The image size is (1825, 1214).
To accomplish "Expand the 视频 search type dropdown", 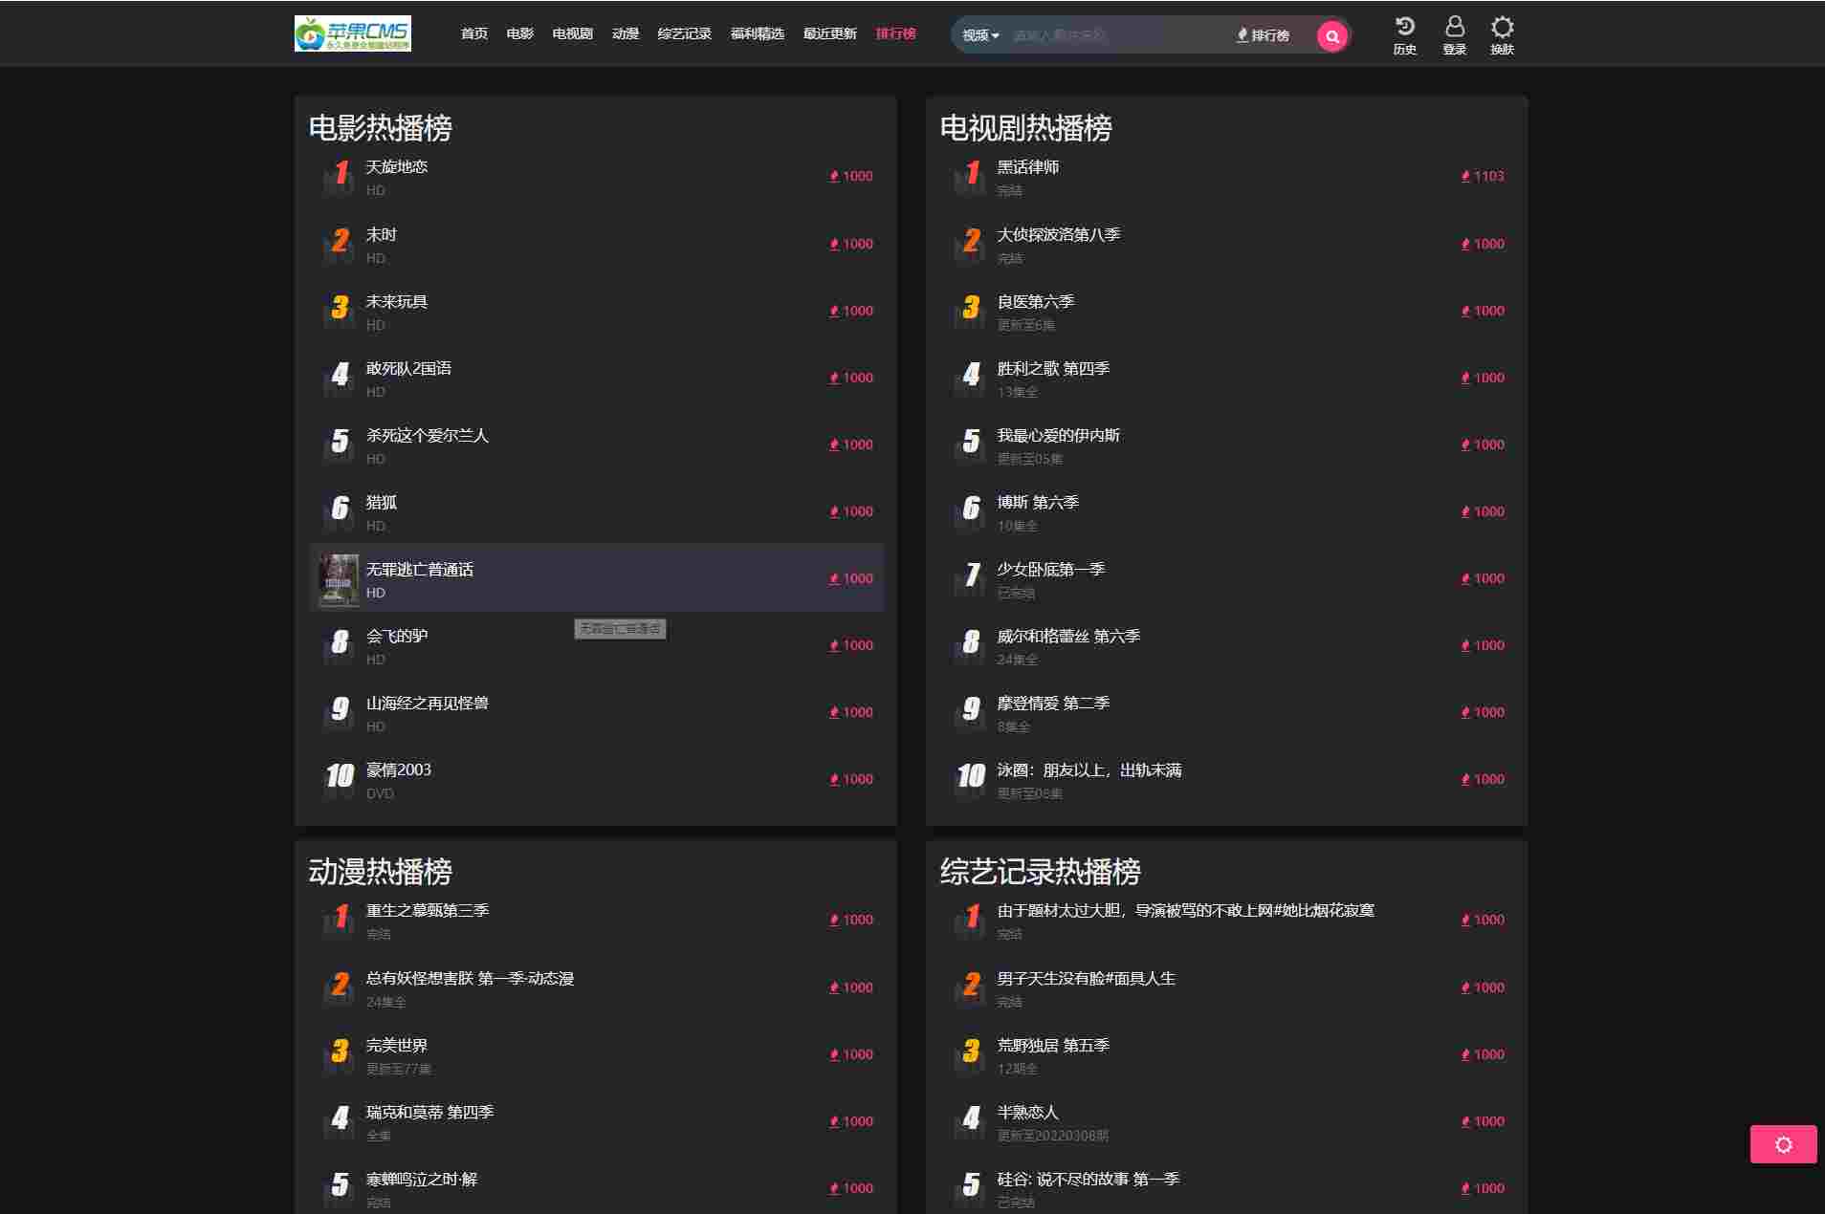I will [x=980, y=35].
